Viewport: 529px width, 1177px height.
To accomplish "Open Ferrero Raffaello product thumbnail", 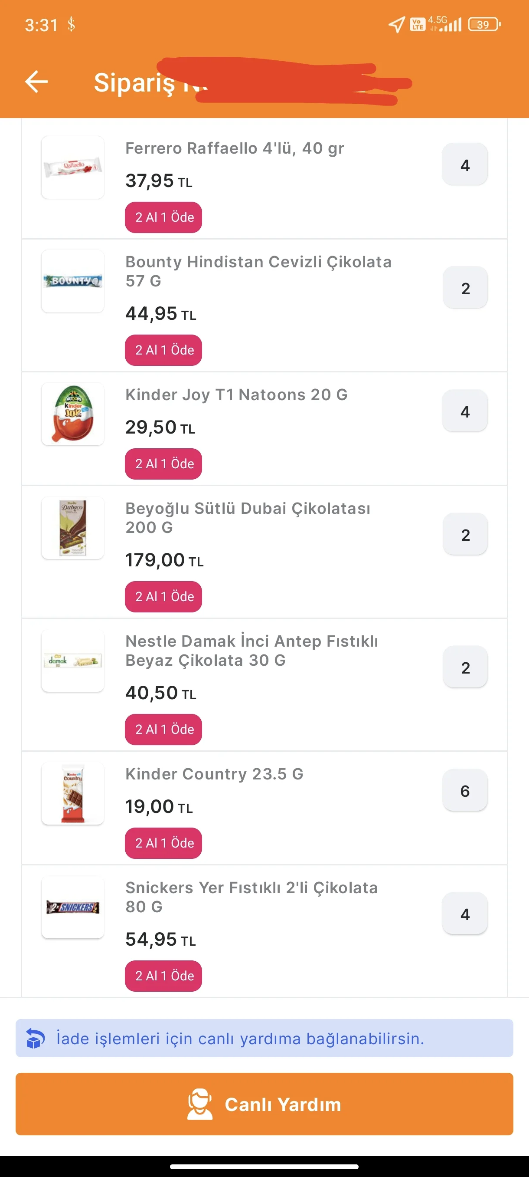I will click(73, 167).
